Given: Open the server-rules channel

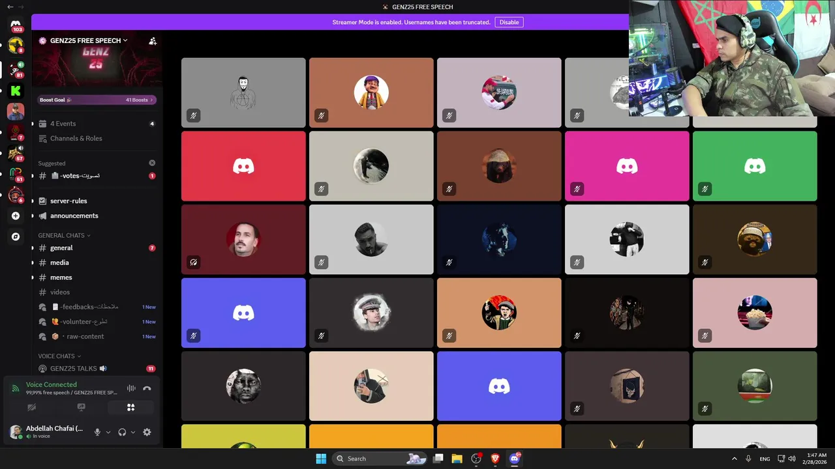Looking at the screenshot, I should 97,201.
